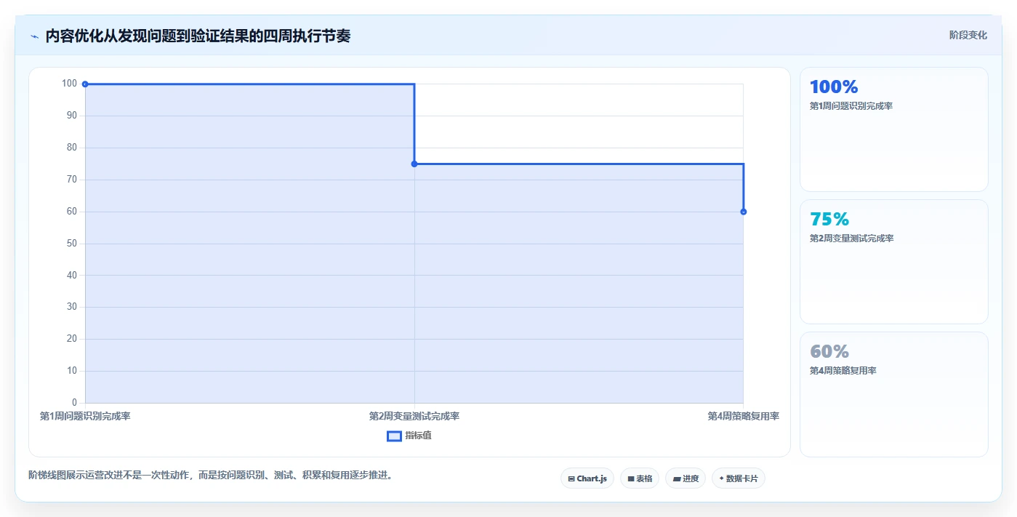Open the 60% 第4周策略复用率 card
Image resolution: width=1017 pixels, height=517 pixels.
pos(894,394)
